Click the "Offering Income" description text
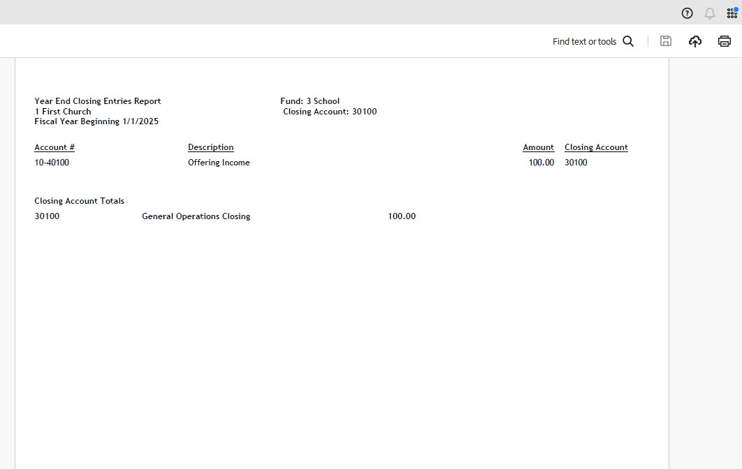 pos(219,163)
